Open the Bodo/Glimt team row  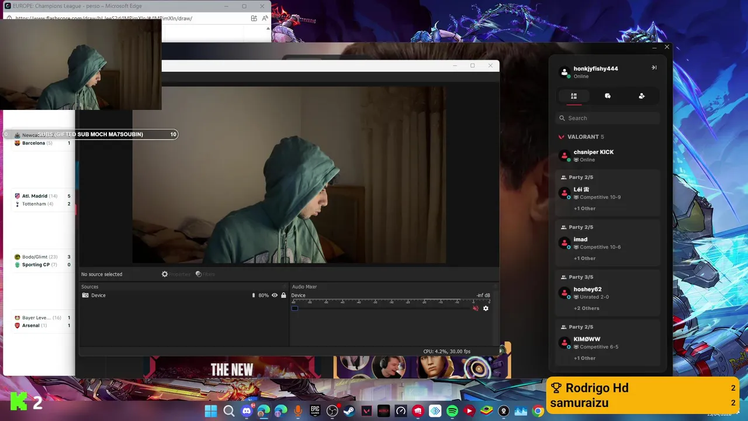click(x=43, y=257)
